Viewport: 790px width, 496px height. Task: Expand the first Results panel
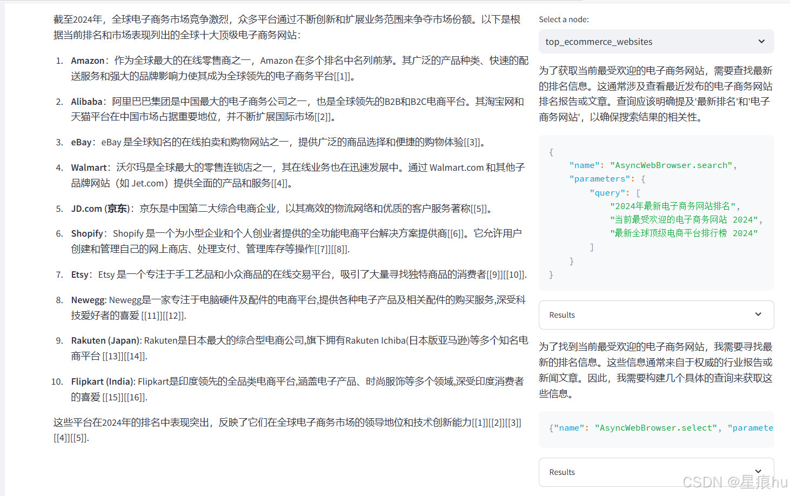coord(656,315)
